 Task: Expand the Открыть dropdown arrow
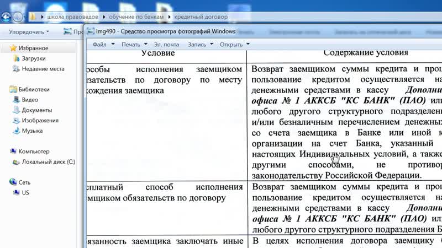click(x=248, y=44)
